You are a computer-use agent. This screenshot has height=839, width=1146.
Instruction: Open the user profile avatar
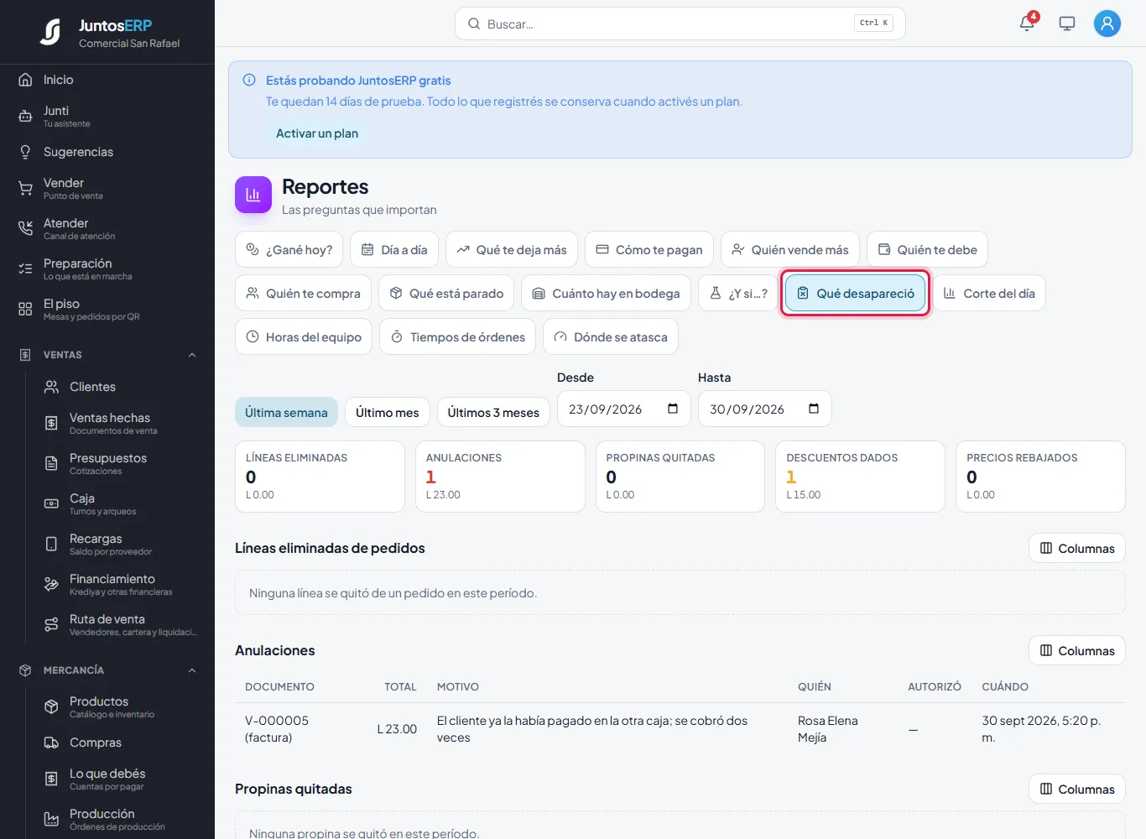pos(1107,23)
